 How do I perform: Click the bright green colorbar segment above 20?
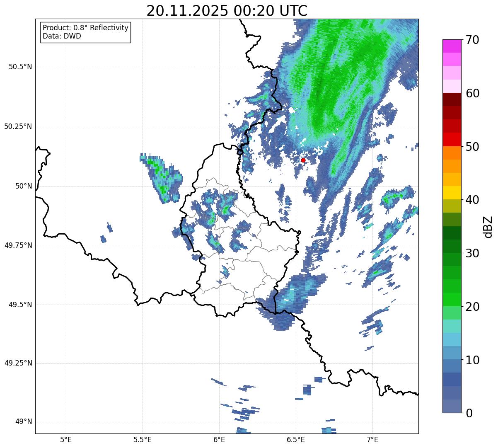click(452, 300)
